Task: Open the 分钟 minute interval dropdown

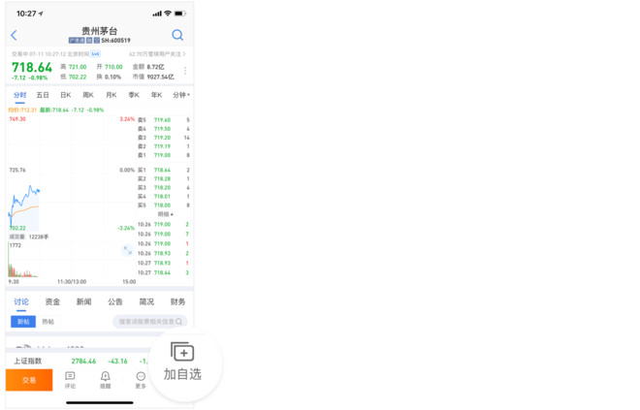Action: point(180,95)
